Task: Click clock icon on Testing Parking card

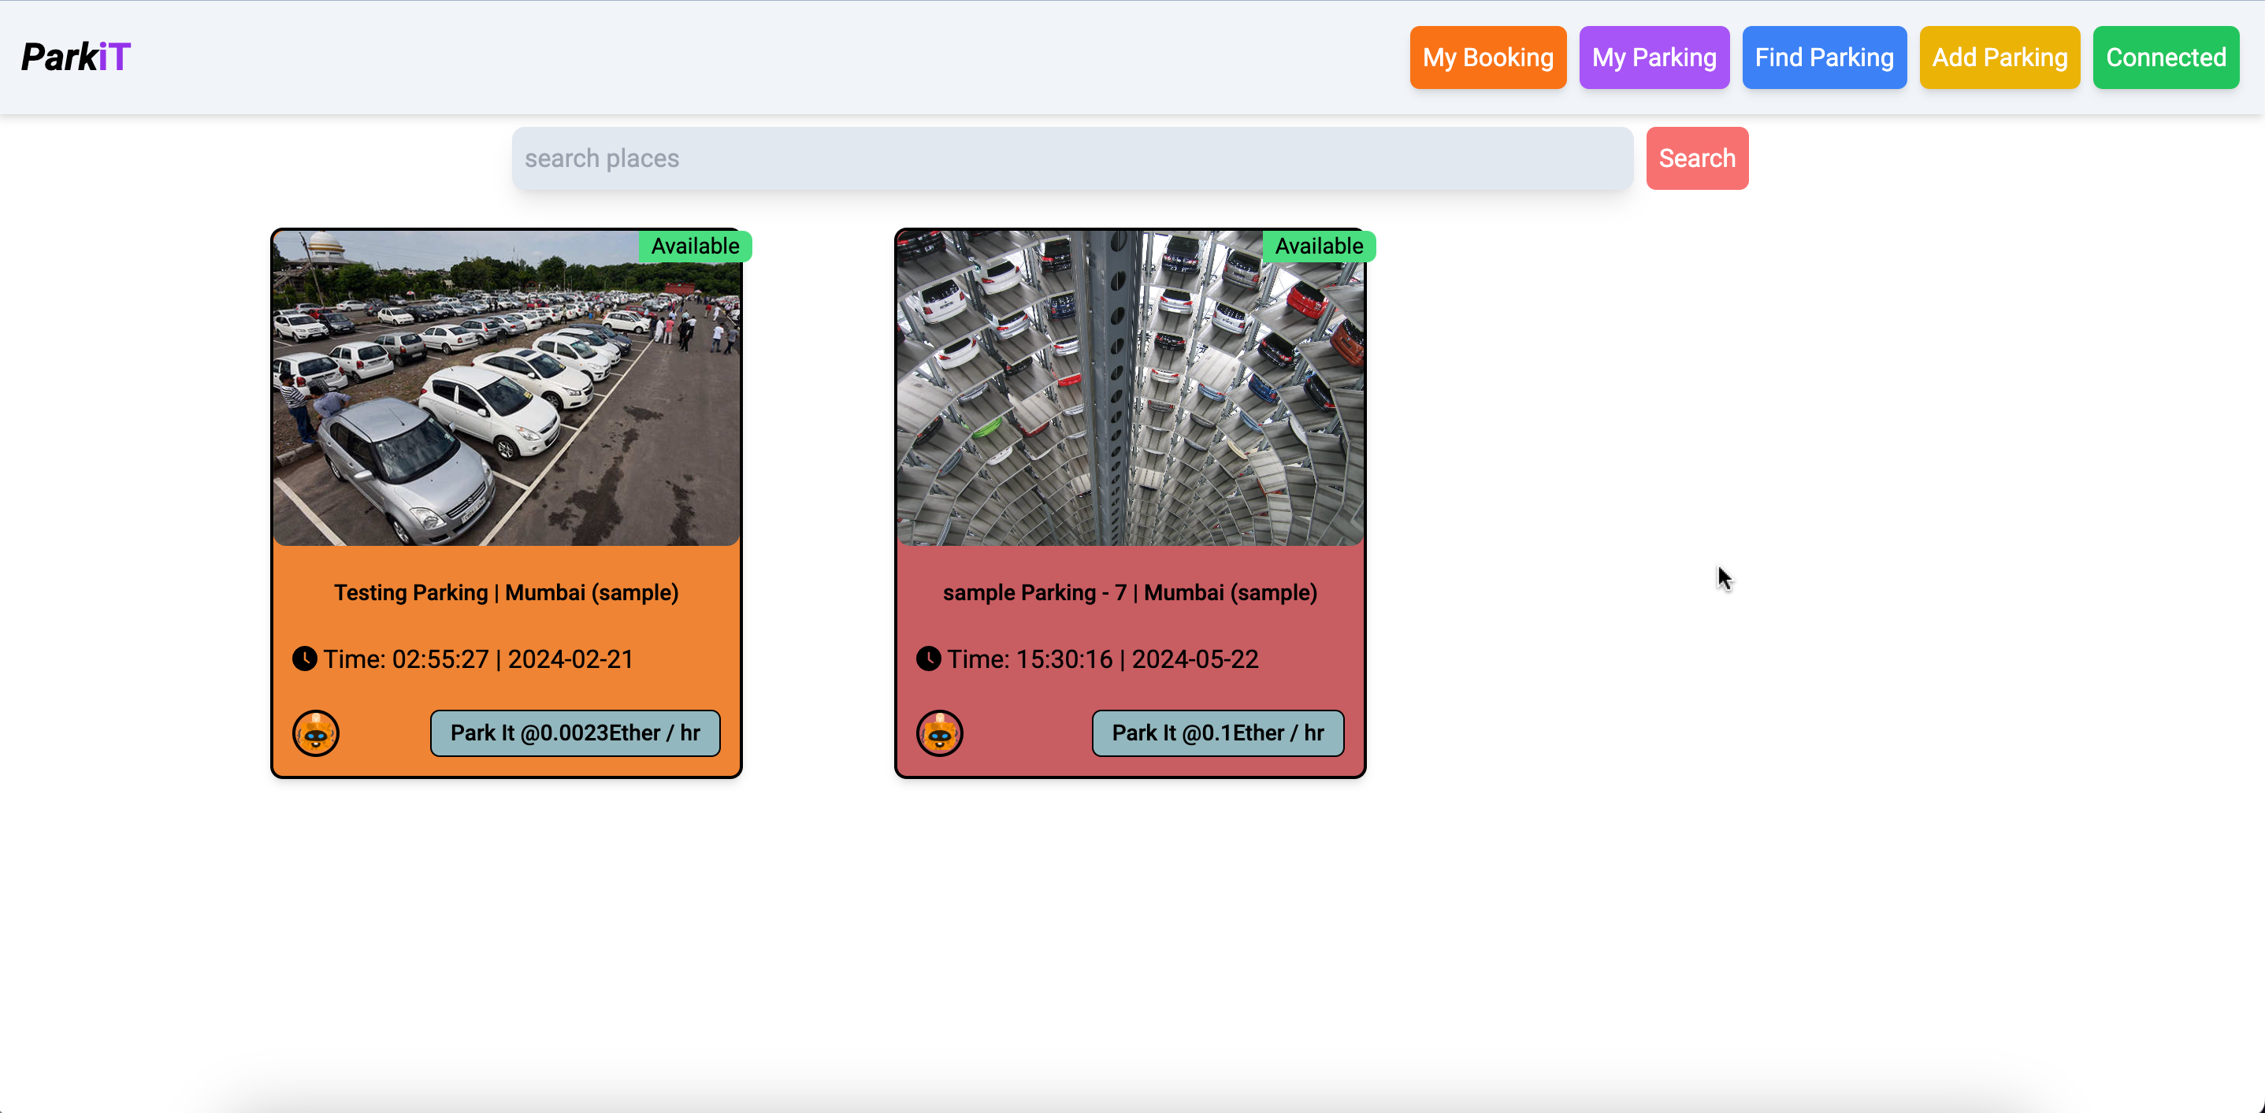Action: 304,659
